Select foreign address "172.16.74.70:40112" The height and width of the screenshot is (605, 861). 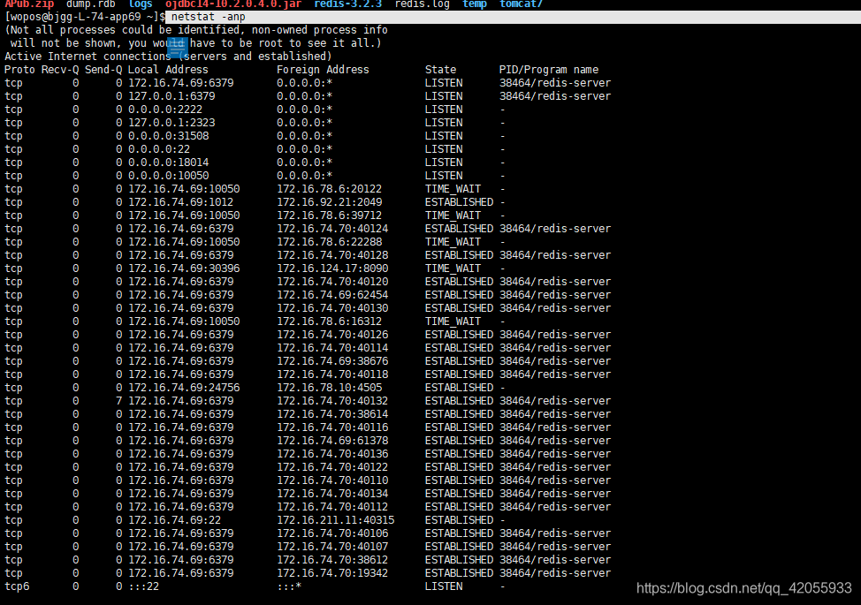(332, 507)
